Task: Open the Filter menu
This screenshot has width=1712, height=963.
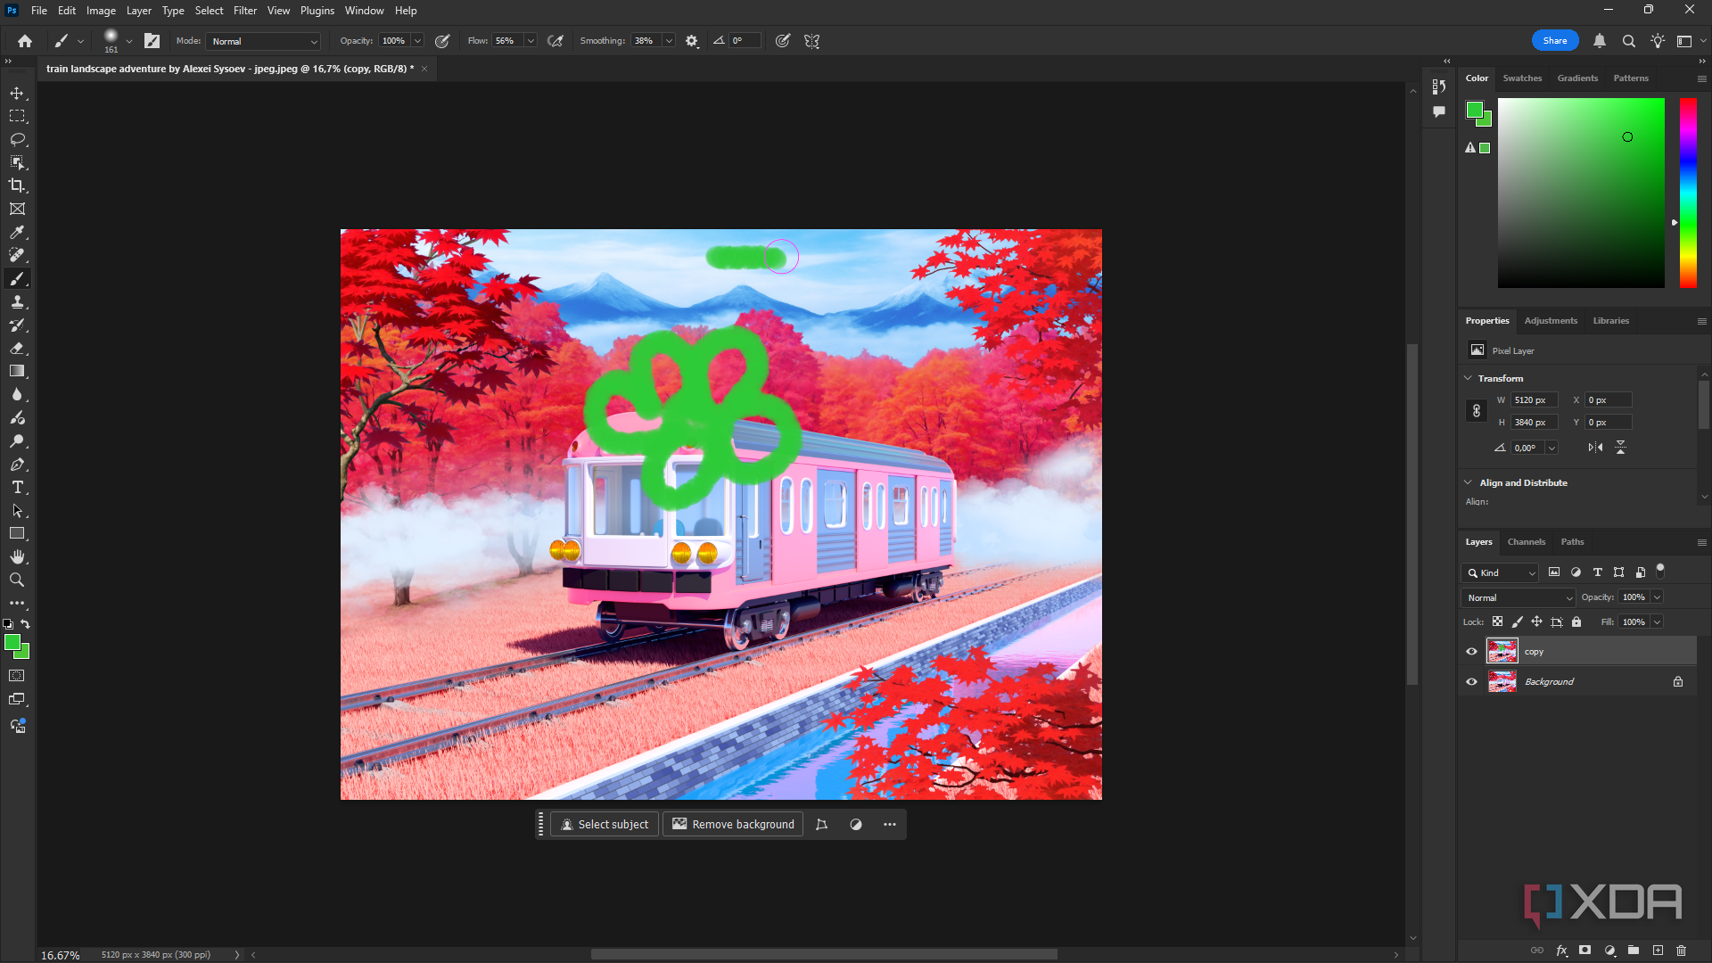Action: (x=245, y=11)
